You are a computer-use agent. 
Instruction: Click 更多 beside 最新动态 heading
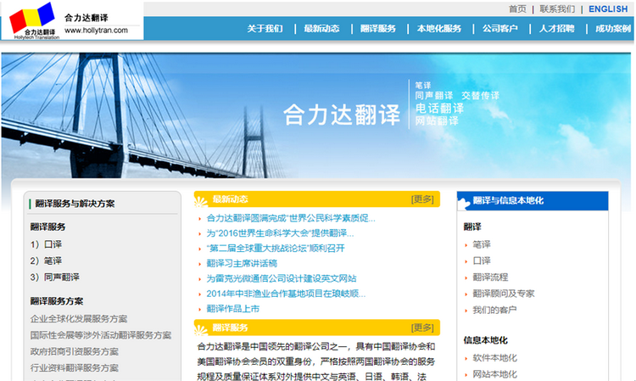tap(422, 199)
